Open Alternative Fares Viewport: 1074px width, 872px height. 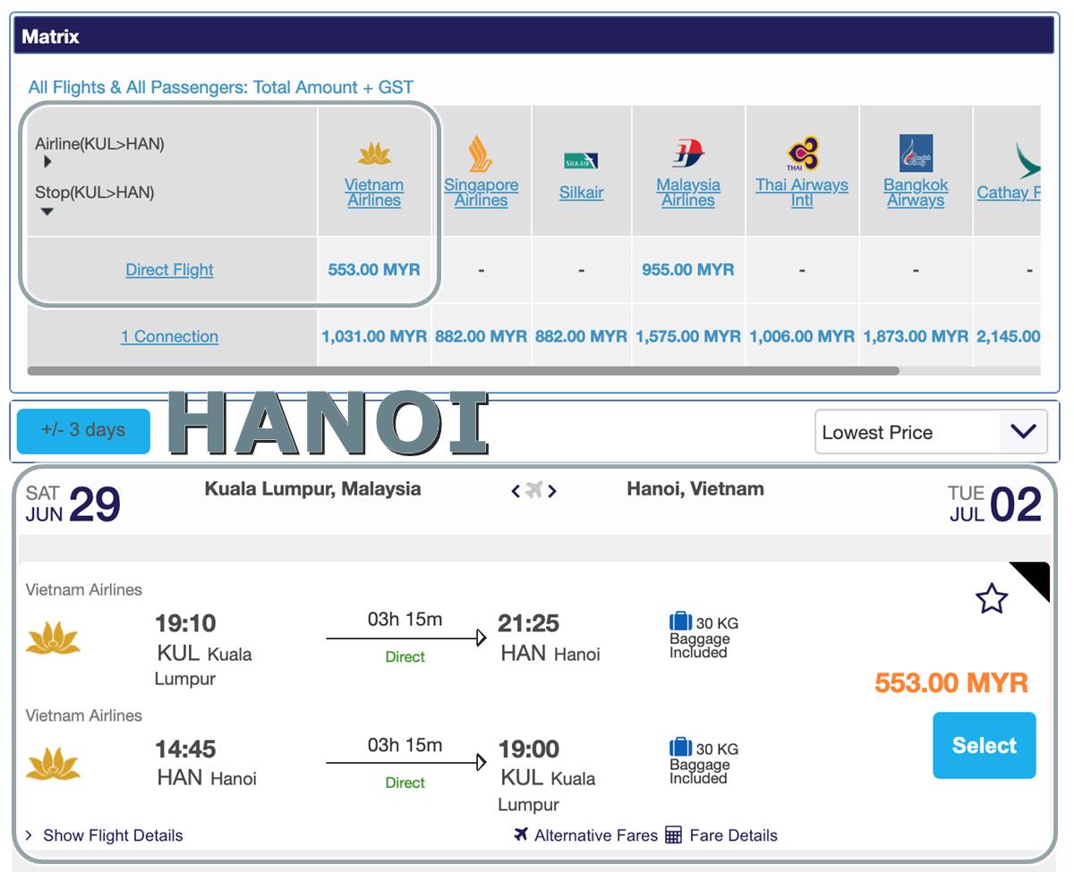coord(595,835)
